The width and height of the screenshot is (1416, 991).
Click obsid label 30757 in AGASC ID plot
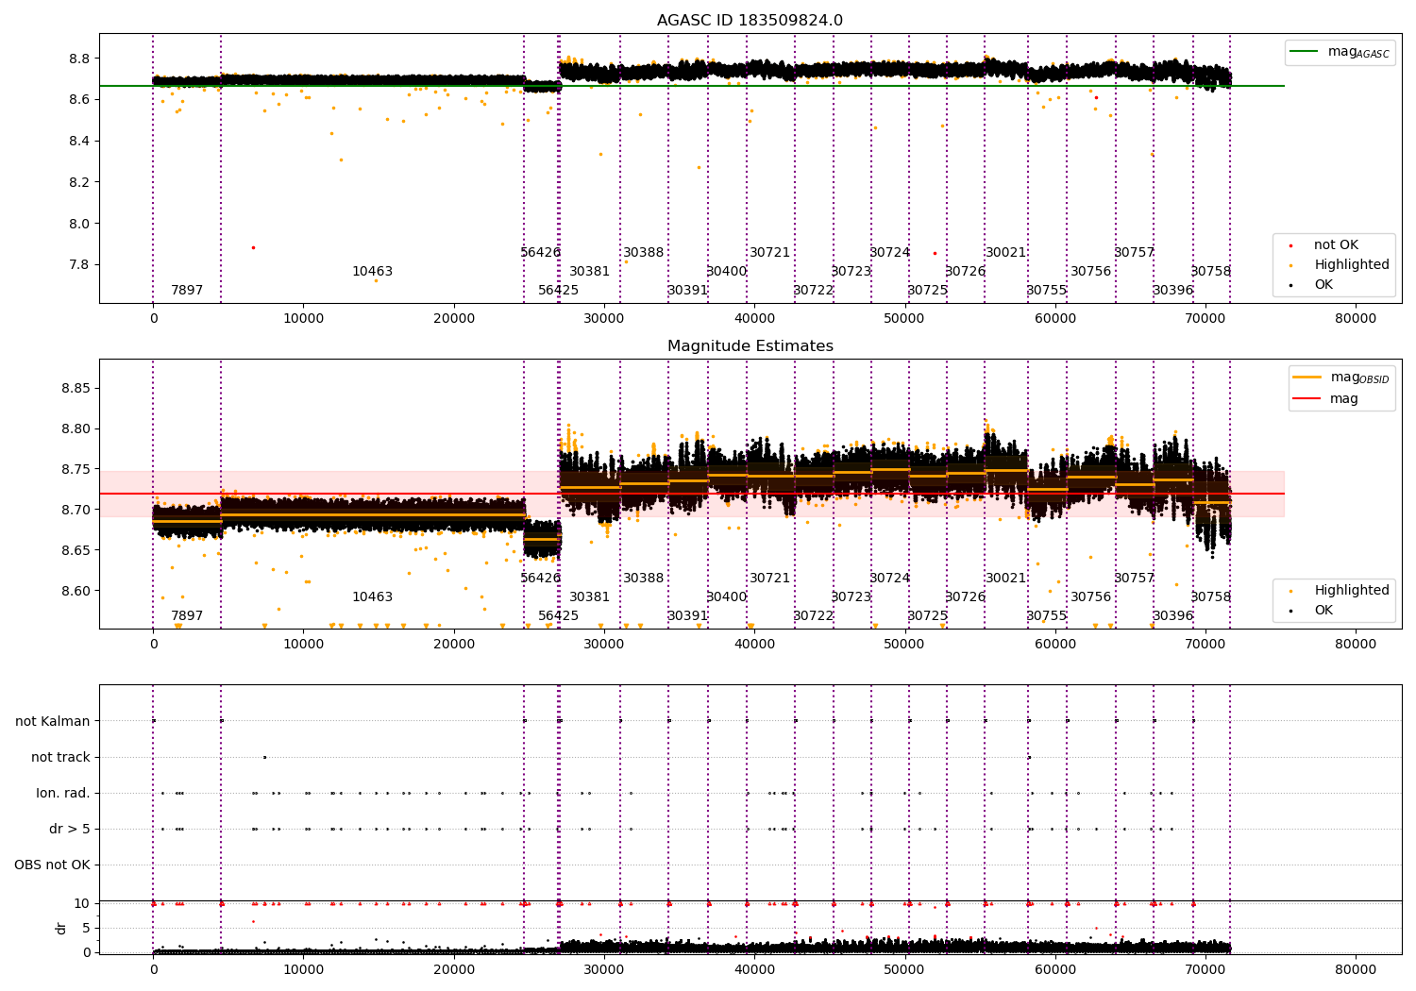tap(1134, 252)
